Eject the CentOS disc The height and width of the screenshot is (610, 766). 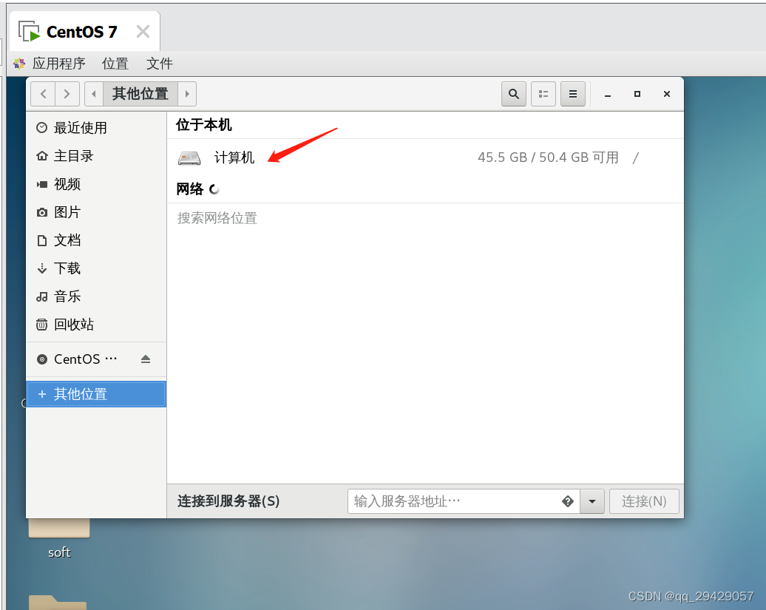(x=146, y=359)
